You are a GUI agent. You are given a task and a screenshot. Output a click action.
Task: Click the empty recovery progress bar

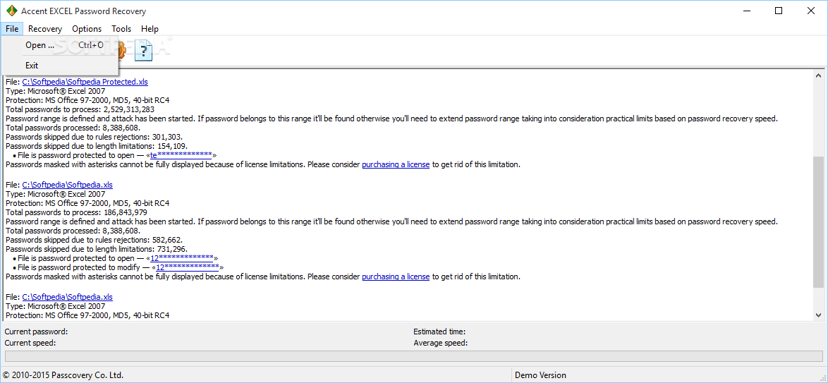(x=413, y=357)
